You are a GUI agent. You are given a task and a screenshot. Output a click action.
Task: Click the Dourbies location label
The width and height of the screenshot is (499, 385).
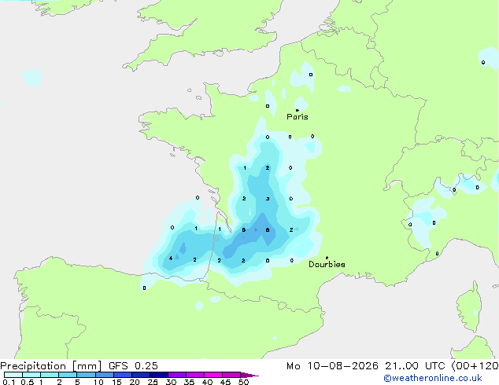click(x=327, y=264)
